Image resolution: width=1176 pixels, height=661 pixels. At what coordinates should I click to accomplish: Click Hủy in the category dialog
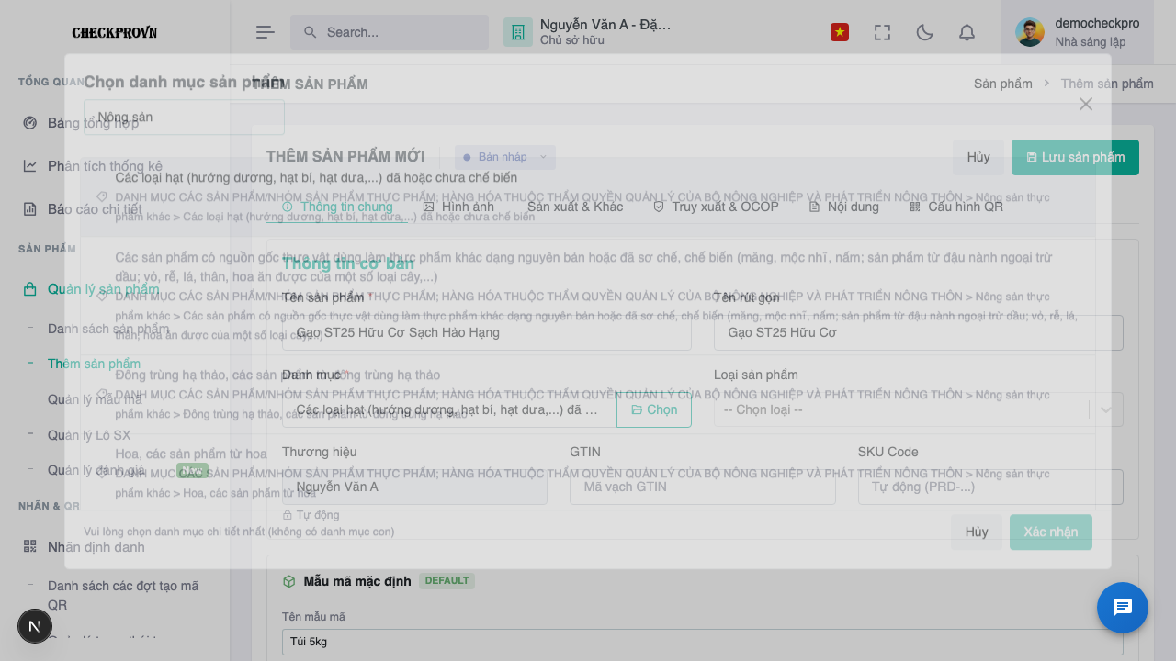[977, 532]
